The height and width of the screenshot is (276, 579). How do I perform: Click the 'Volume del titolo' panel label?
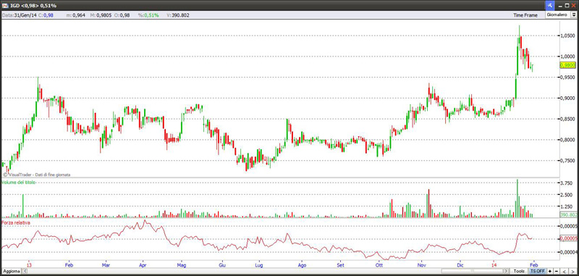[x=19, y=183]
